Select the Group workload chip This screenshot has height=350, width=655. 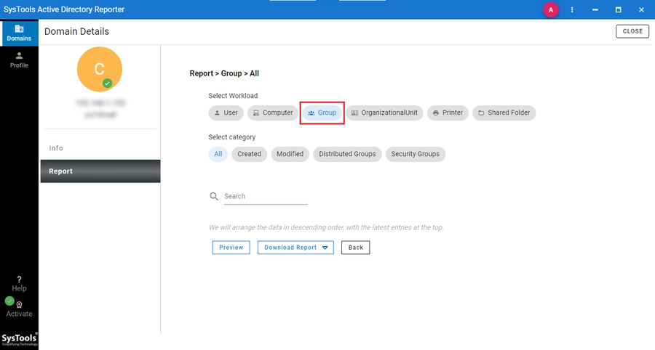(x=322, y=113)
